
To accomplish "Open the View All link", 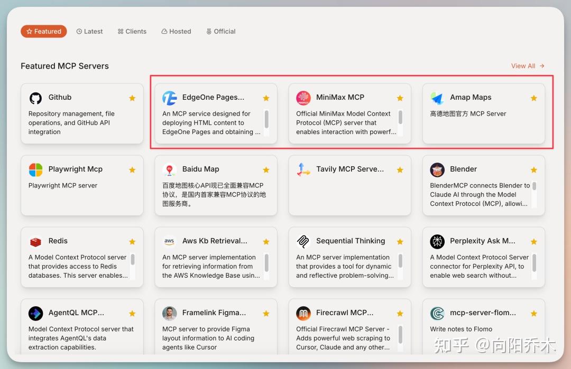I will point(528,66).
